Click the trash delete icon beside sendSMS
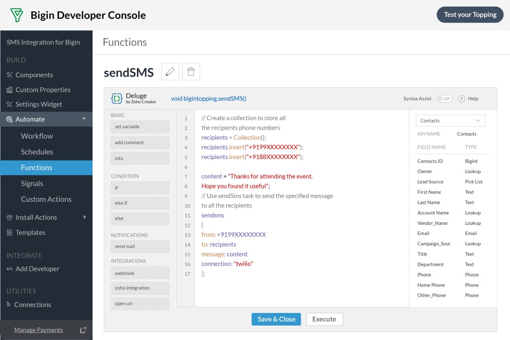This screenshot has height=340, width=510. (x=191, y=72)
